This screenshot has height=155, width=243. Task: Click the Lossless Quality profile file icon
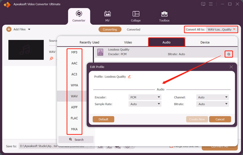coord(100,52)
